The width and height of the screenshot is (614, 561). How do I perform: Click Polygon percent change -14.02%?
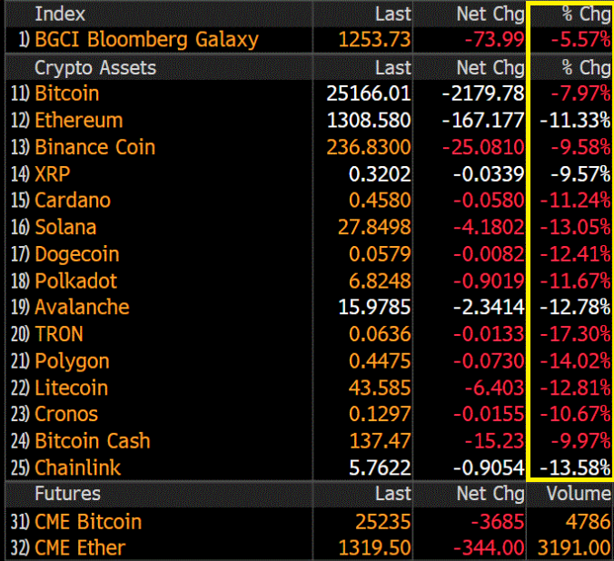click(575, 361)
